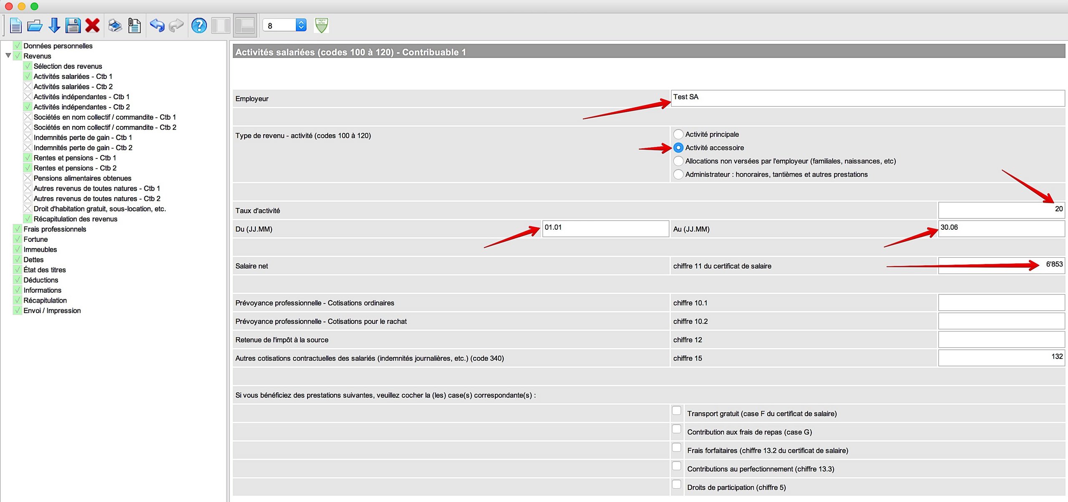Open the font size 8 dropdown
Screen dimensions: 1068x502
(301, 26)
